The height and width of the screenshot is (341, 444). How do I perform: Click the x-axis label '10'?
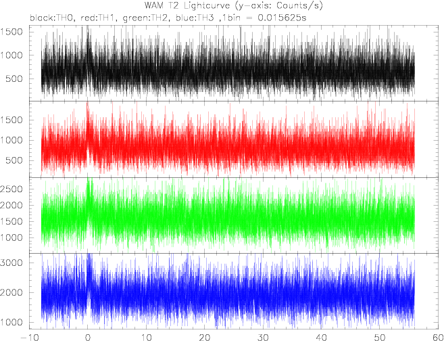[145, 338]
